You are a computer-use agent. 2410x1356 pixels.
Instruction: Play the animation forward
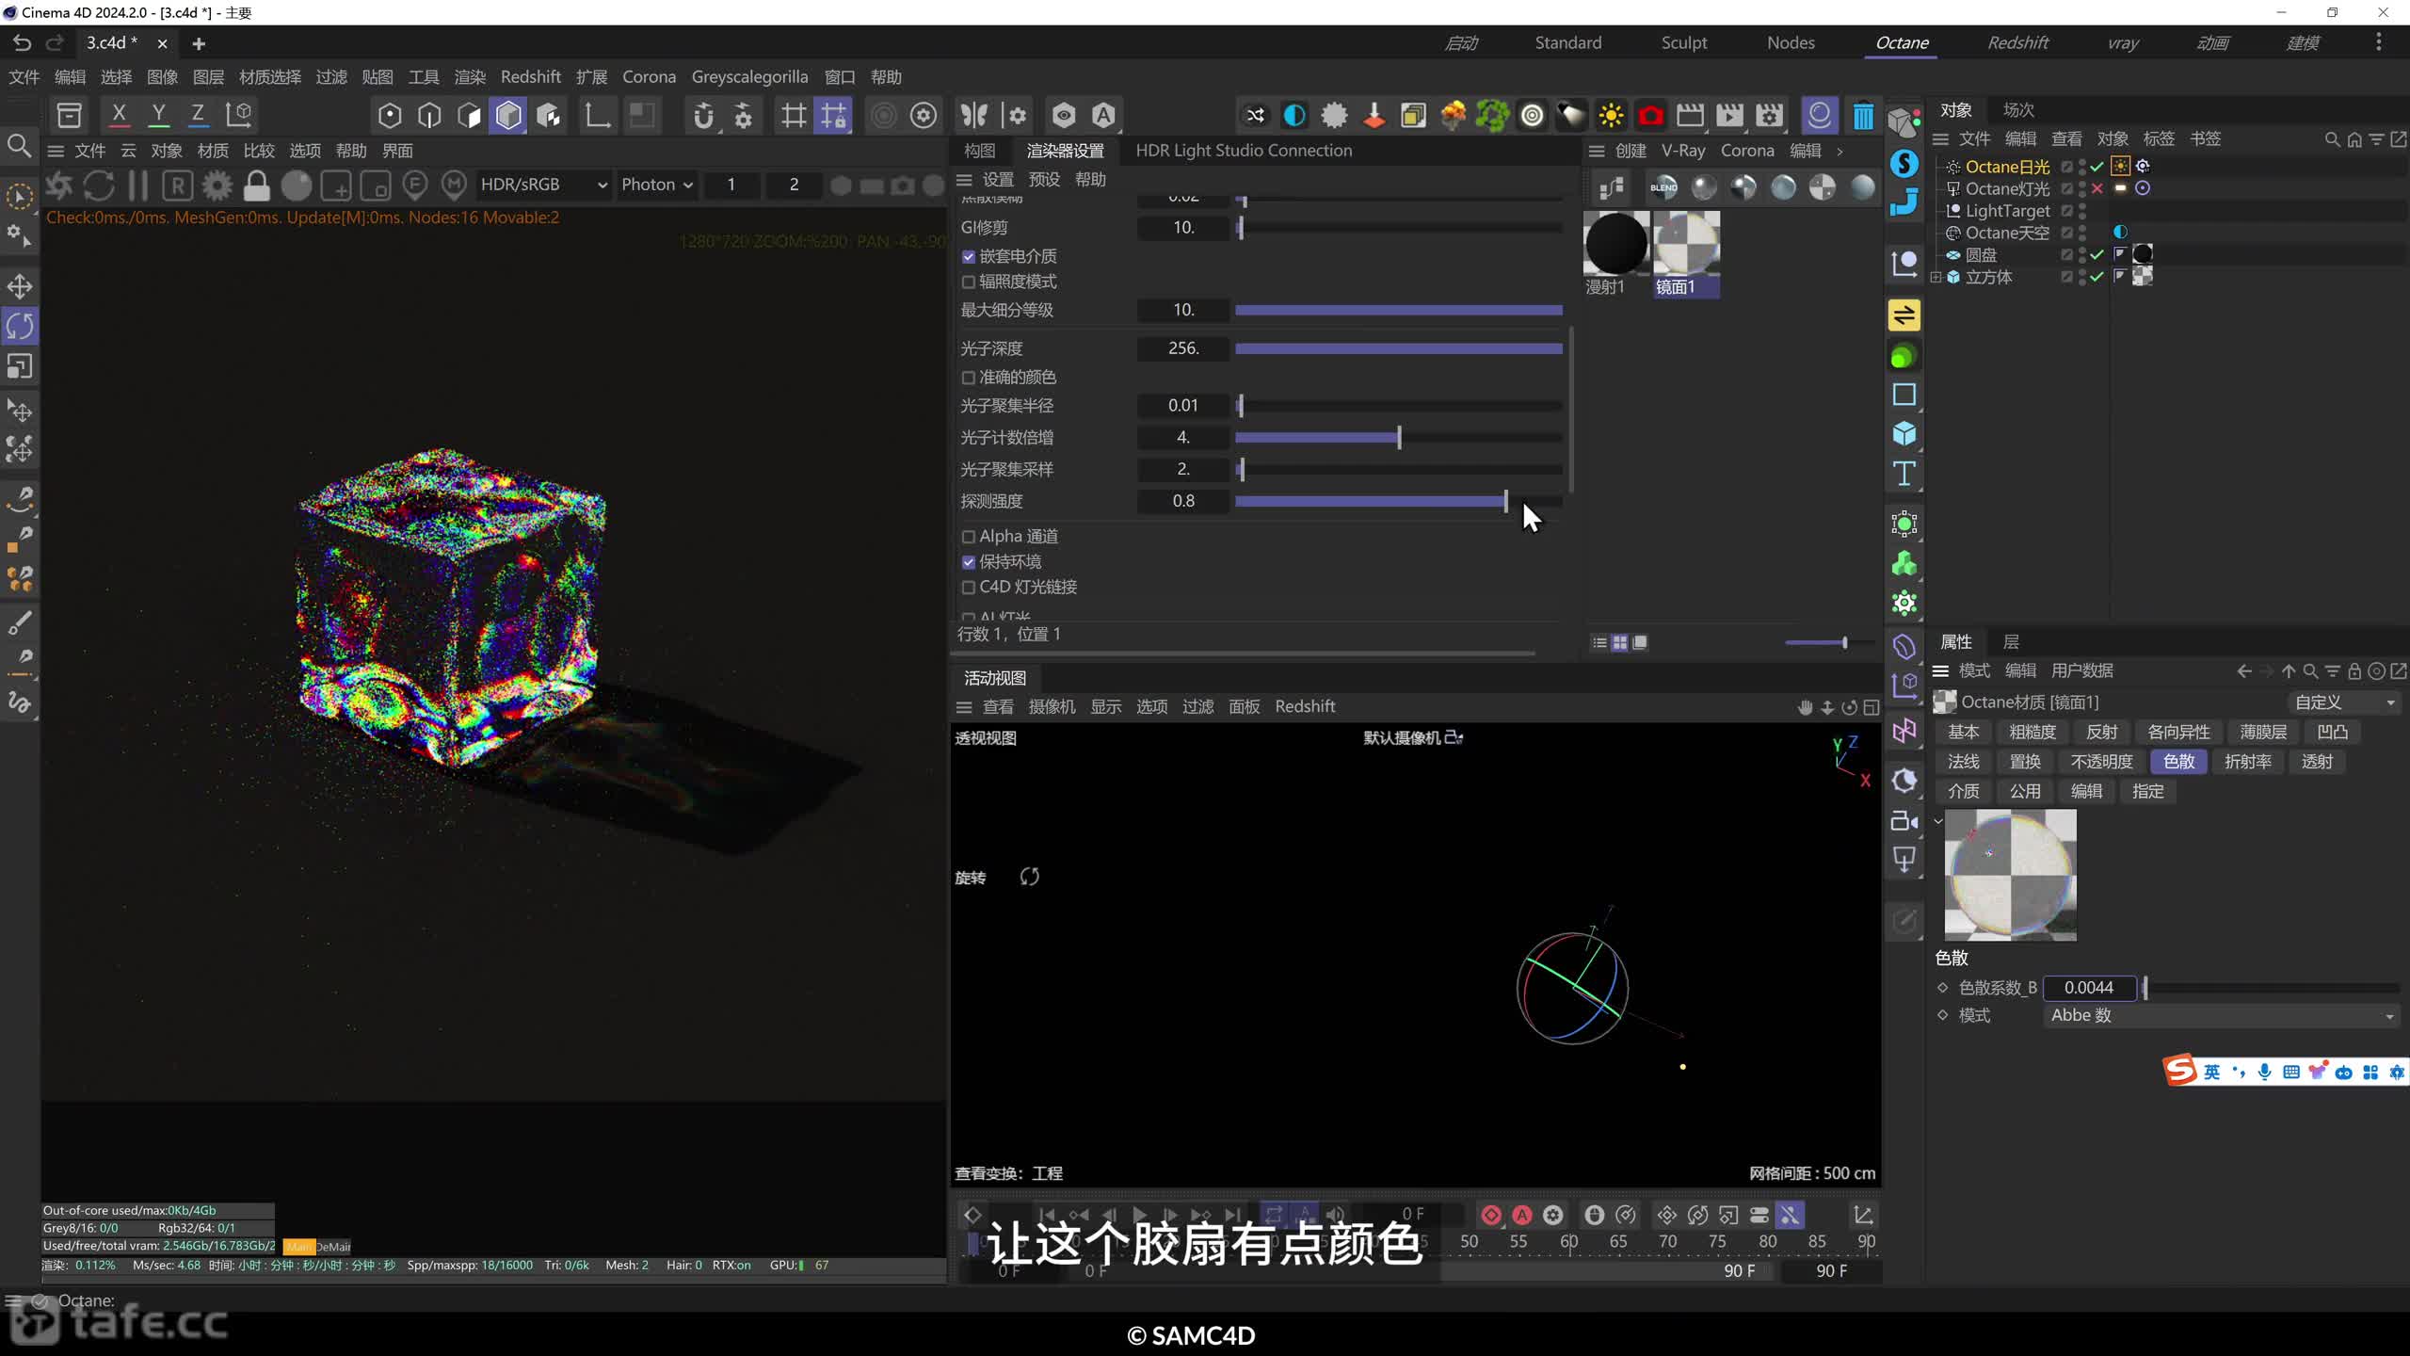point(1139,1215)
